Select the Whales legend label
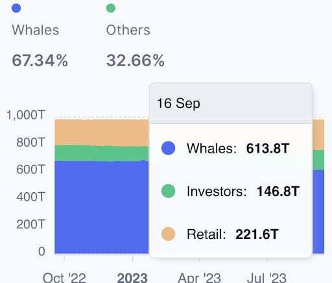Viewport: 332px width, 283px height. coord(36,30)
